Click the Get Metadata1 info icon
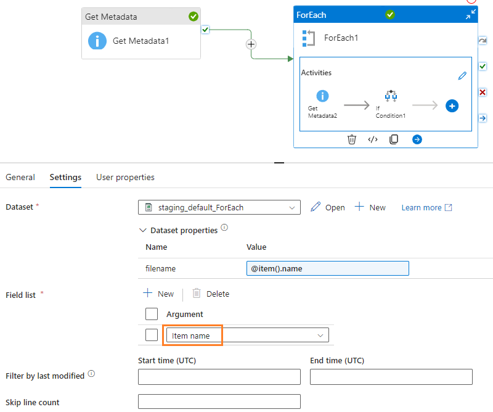This screenshot has height=412, width=493. pos(97,41)
